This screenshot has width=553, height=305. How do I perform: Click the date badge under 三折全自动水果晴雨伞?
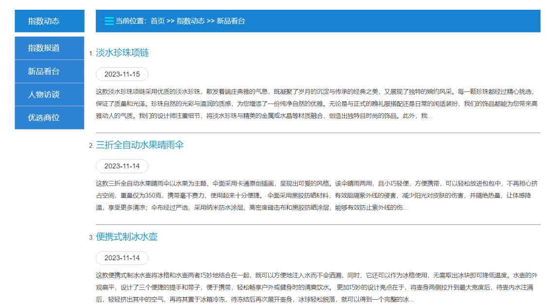(122, 166)
